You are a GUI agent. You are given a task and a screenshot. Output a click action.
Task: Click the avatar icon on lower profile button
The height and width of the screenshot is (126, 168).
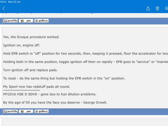[5, 111]
